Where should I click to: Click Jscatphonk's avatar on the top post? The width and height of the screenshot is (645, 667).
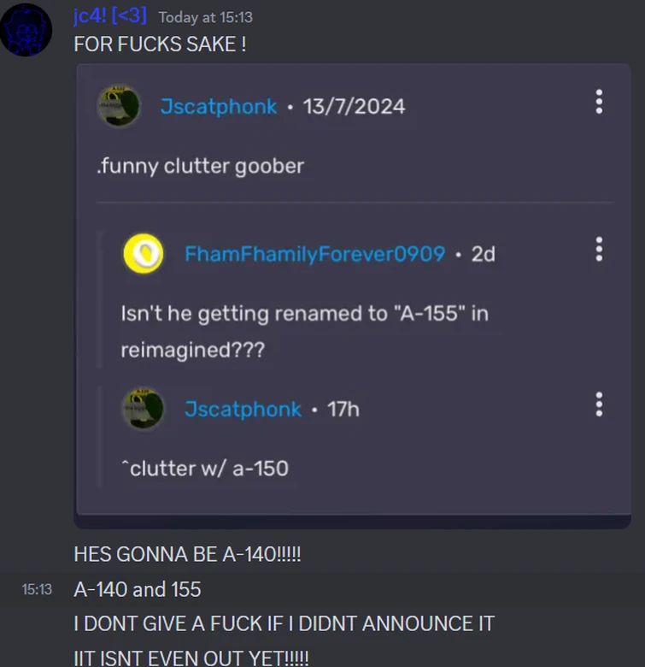coord(119,105)
